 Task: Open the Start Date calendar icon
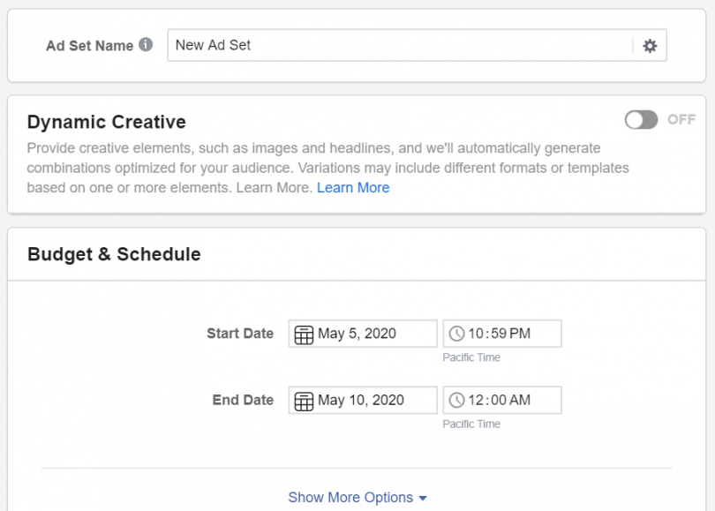pyautogui.click(x=304, y=333)
